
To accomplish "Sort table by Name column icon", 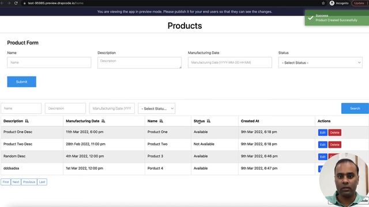I will point(161,121).
